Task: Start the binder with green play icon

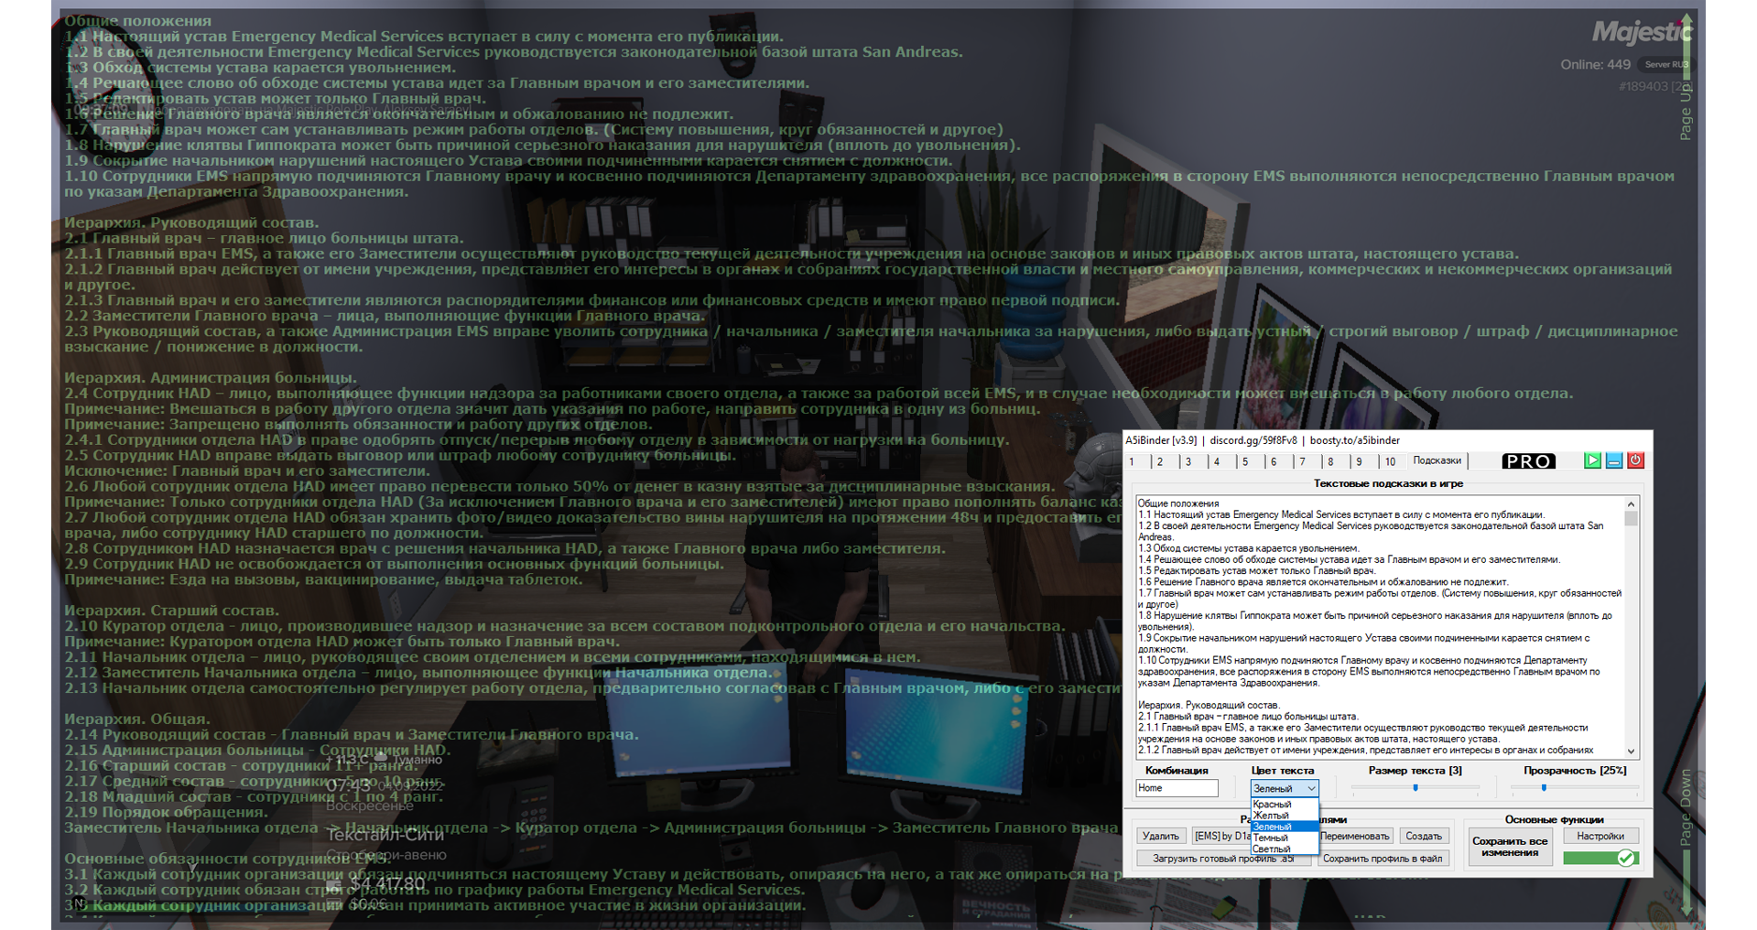Action: pos(1593,460)
